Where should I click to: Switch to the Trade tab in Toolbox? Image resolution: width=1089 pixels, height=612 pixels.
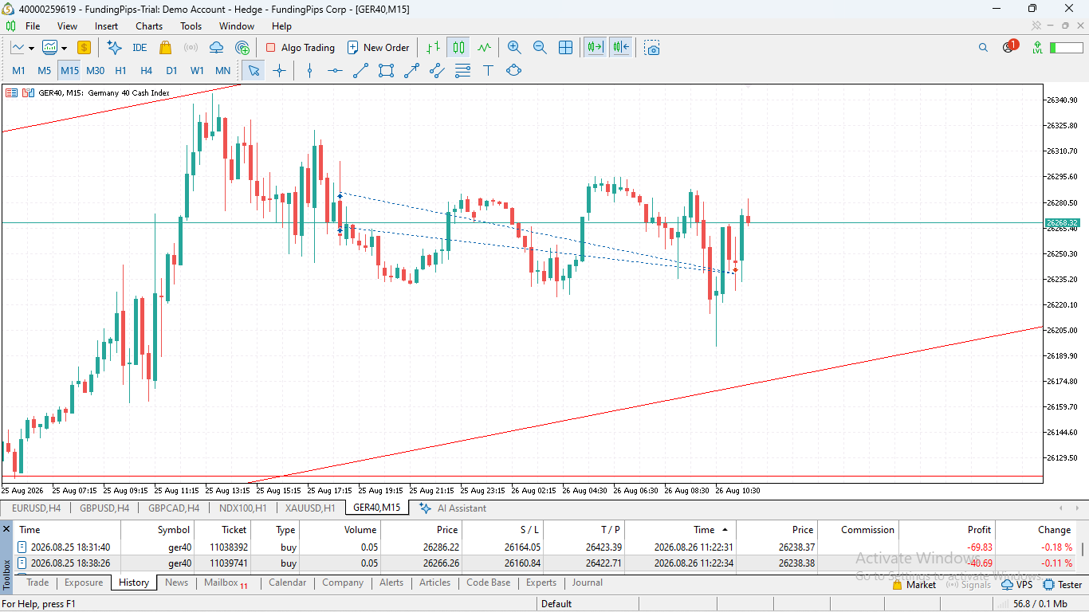coord(37,583)
